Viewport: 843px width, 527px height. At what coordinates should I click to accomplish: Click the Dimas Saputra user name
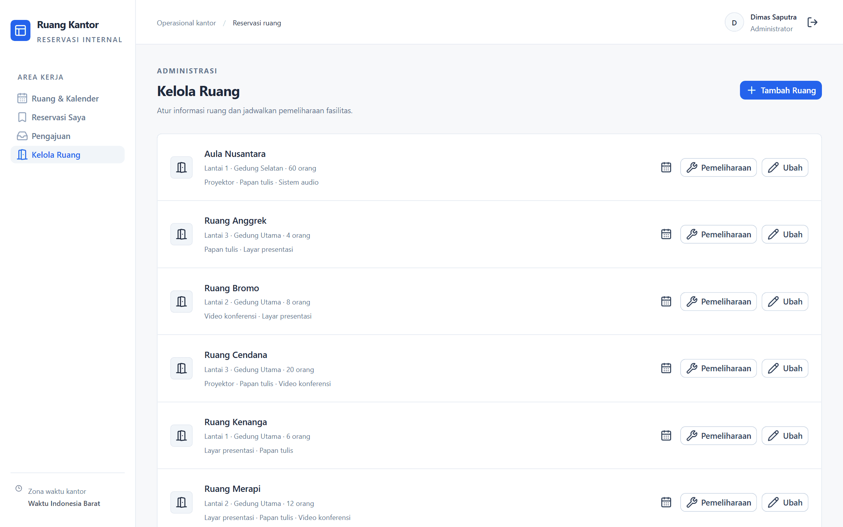click(773, 17)
